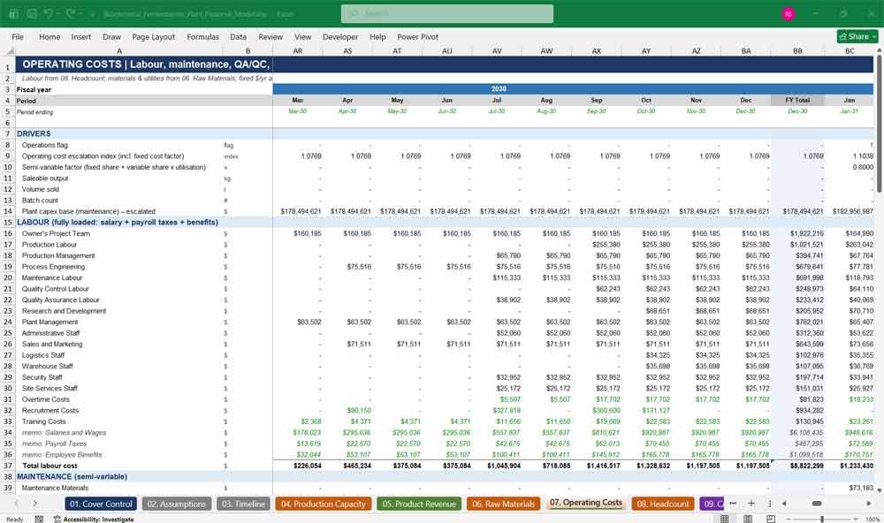Switch to Page Layout view icon
This screenshot has width=884, height=523.
coord(748,519)
